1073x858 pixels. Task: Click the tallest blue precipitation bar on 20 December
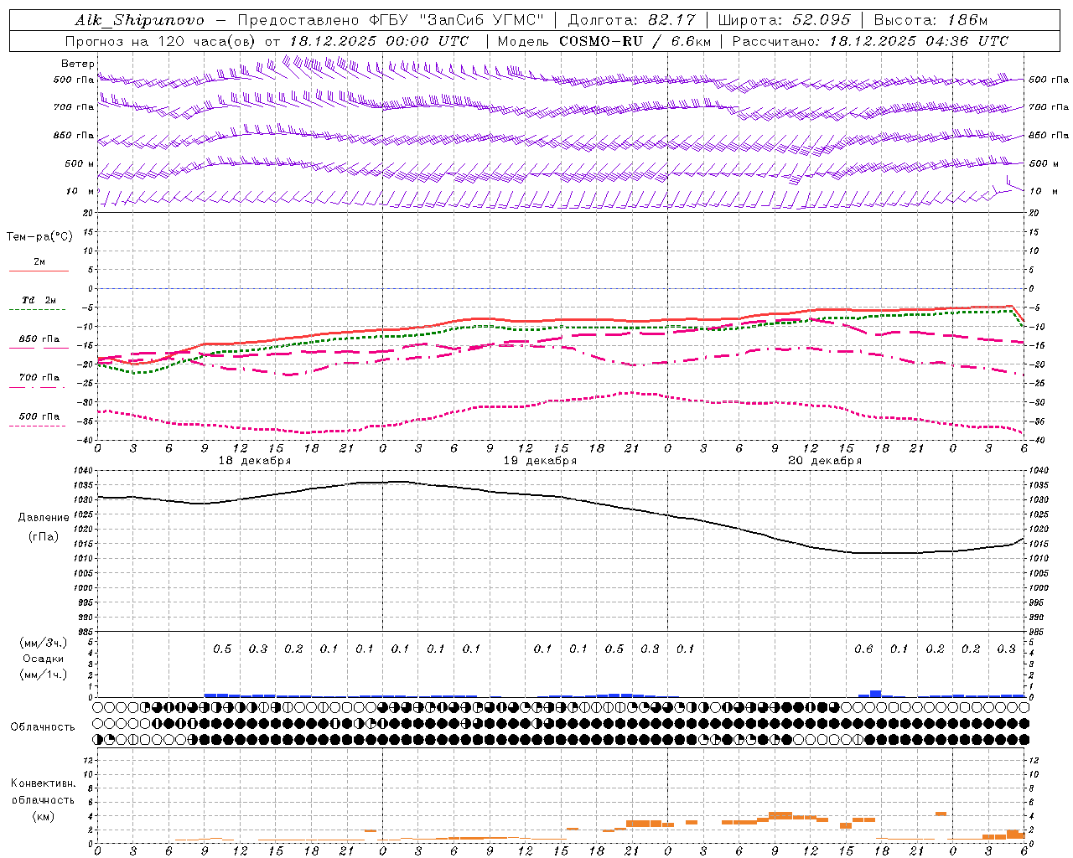click(x=875, y=693)
